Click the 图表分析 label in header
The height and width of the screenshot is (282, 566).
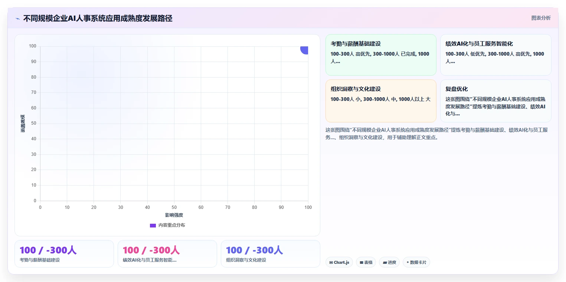coord(541,18)
